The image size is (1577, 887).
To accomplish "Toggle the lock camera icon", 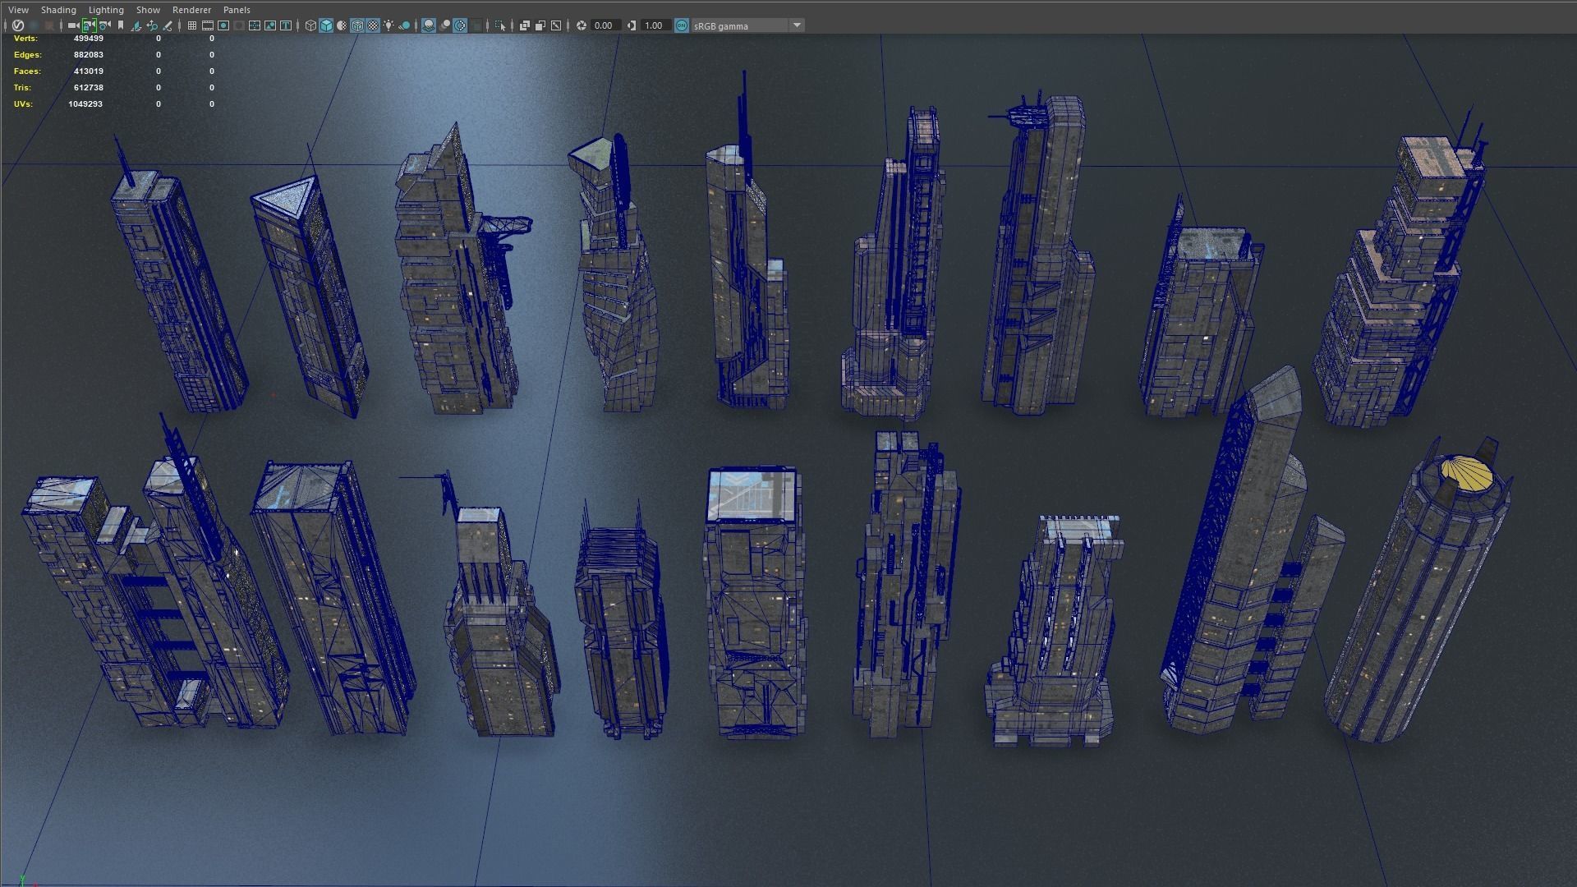I will (x=89, y=25).
